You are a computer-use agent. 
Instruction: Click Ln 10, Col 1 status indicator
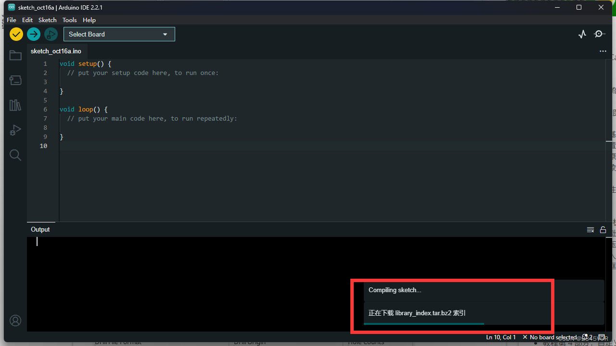pos(501,337)
